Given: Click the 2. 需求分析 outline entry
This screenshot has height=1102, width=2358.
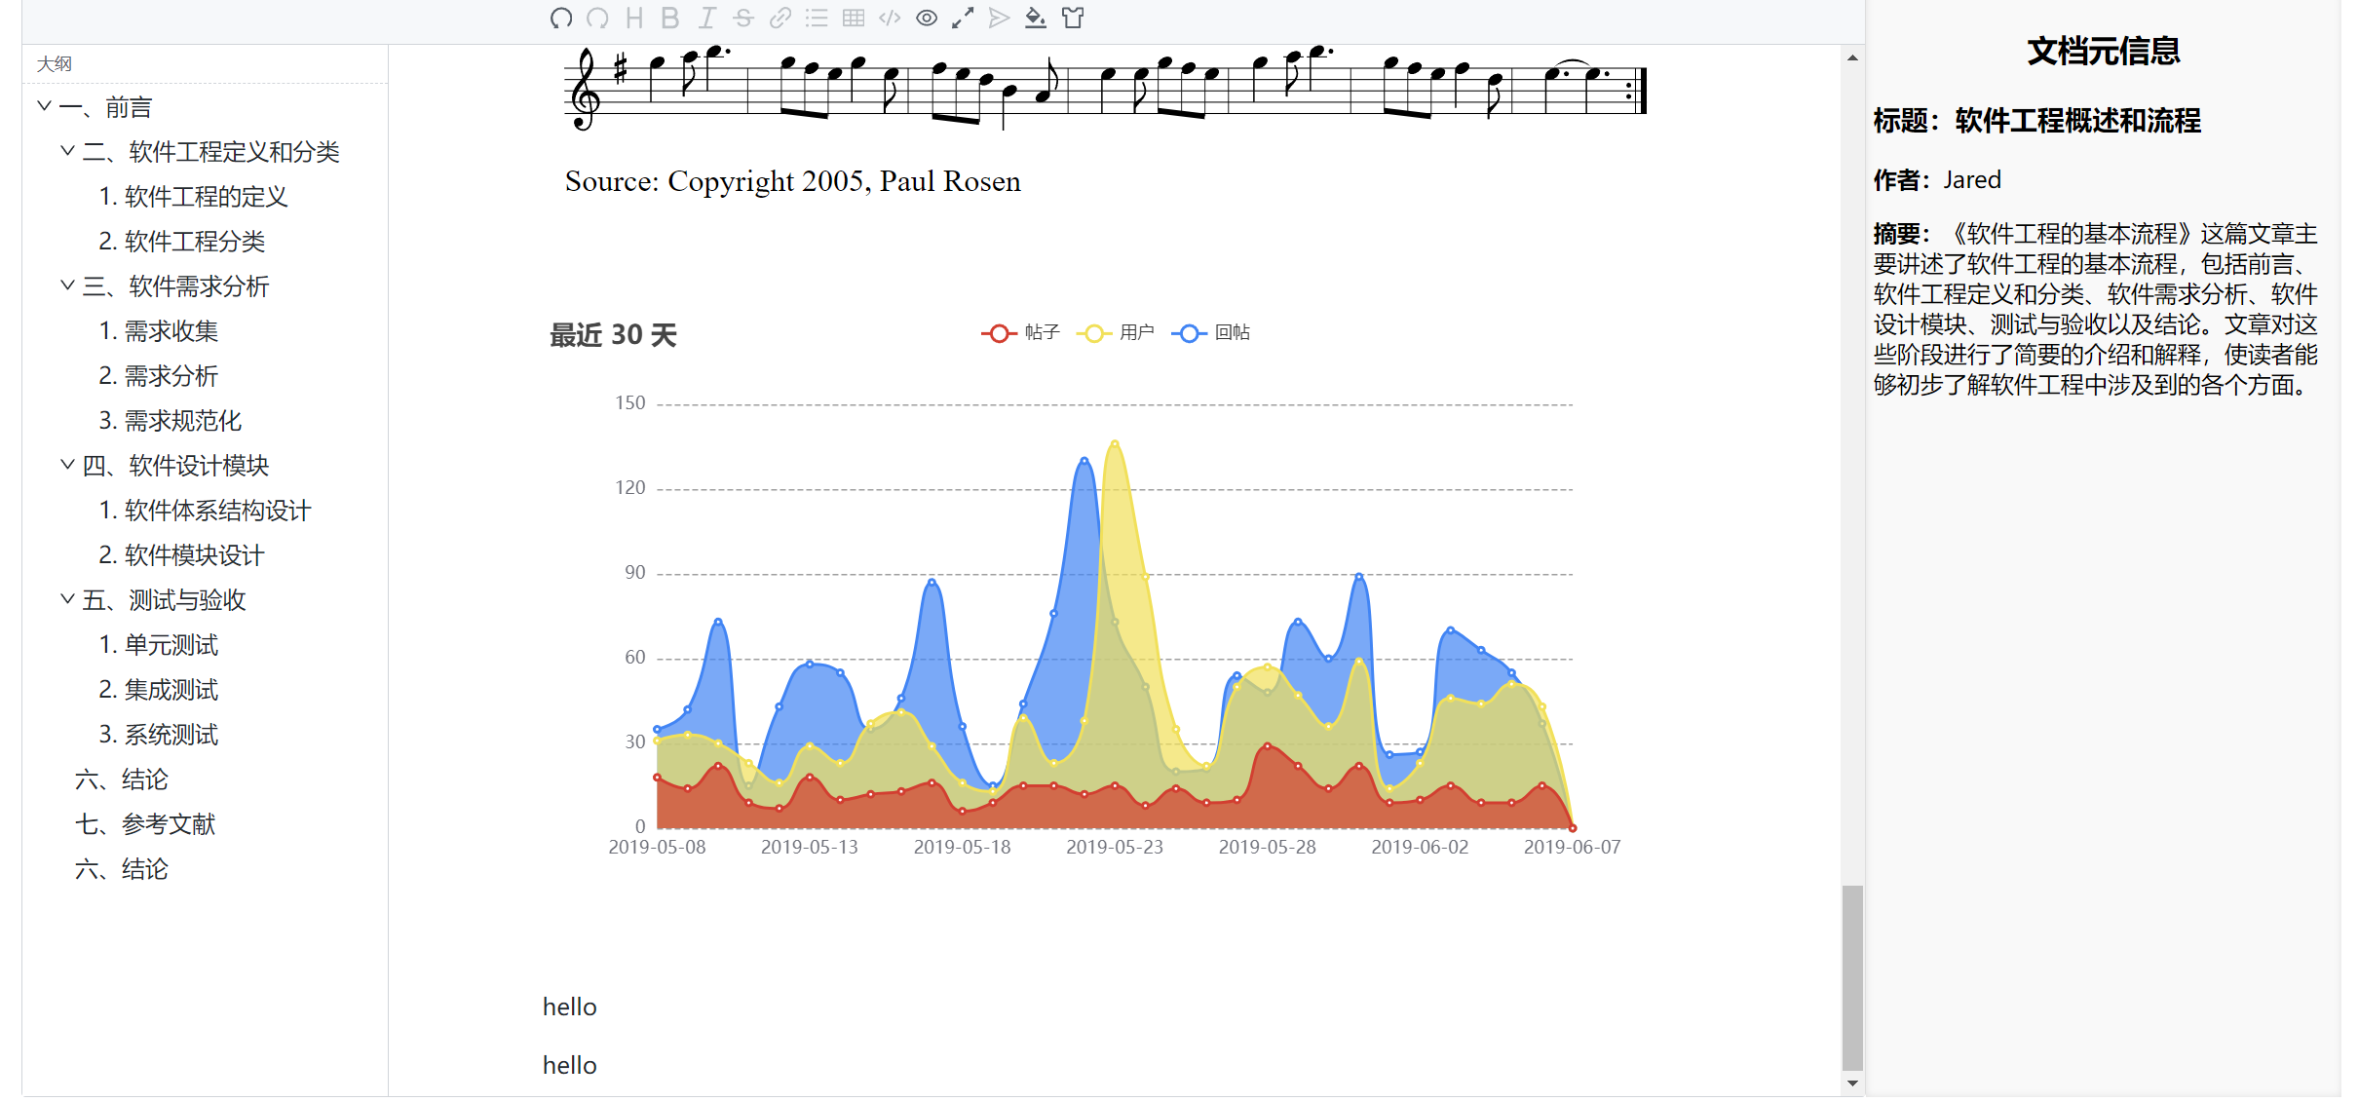Looking at the screenshot, I should (159, 376).
